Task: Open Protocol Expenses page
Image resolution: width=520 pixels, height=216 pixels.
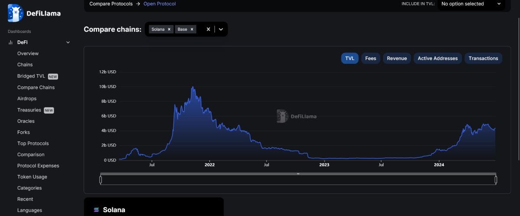Action: coord(38,166)
